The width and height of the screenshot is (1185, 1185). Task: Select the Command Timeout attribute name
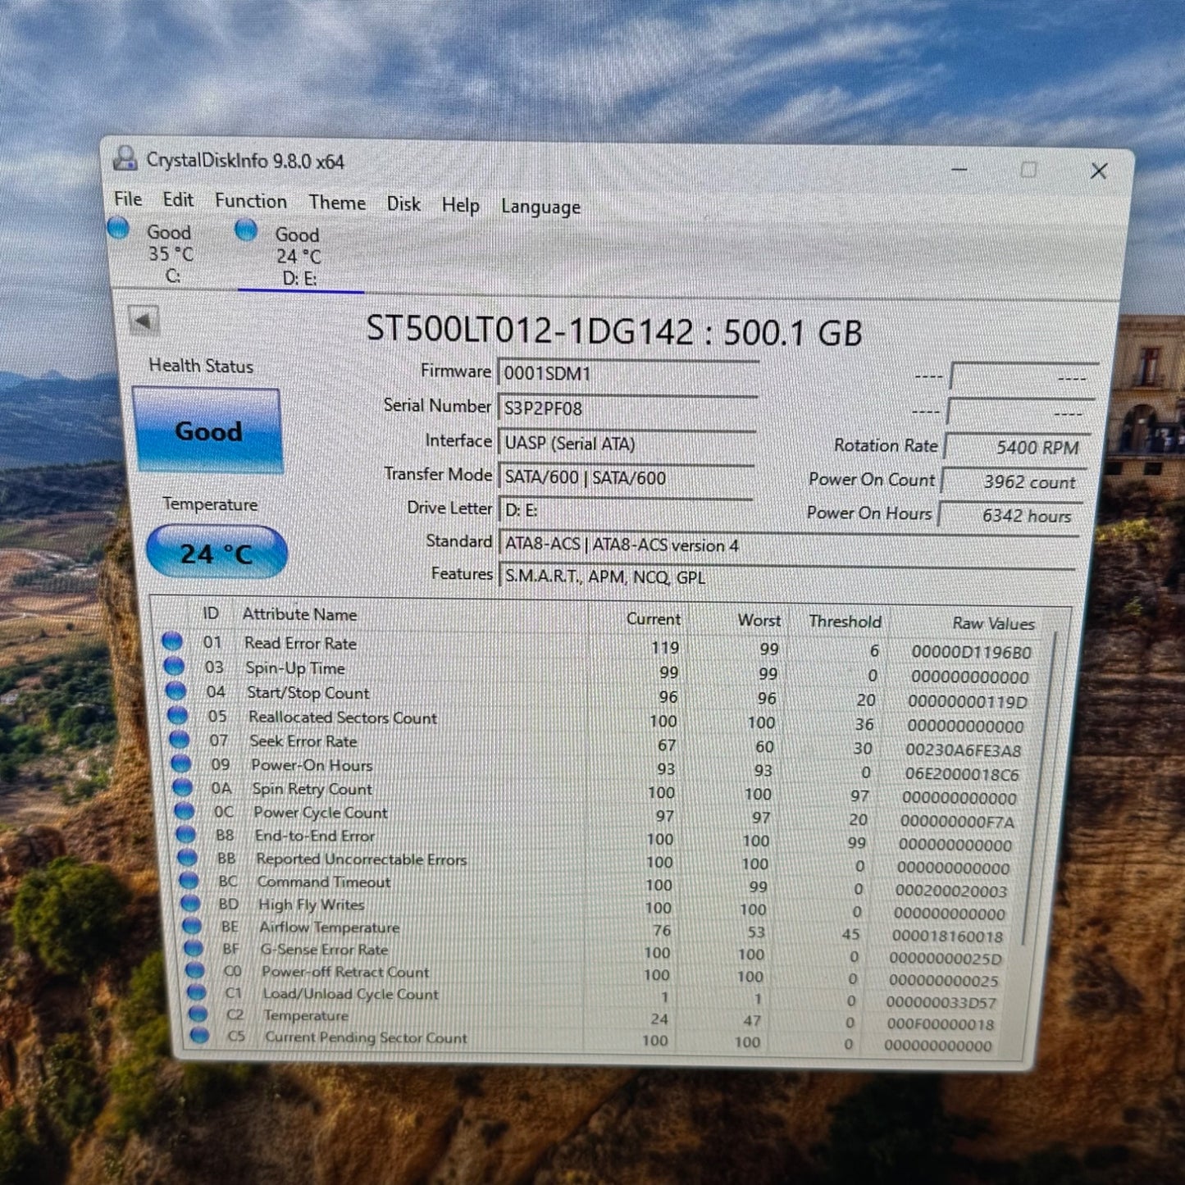(324, 882)
